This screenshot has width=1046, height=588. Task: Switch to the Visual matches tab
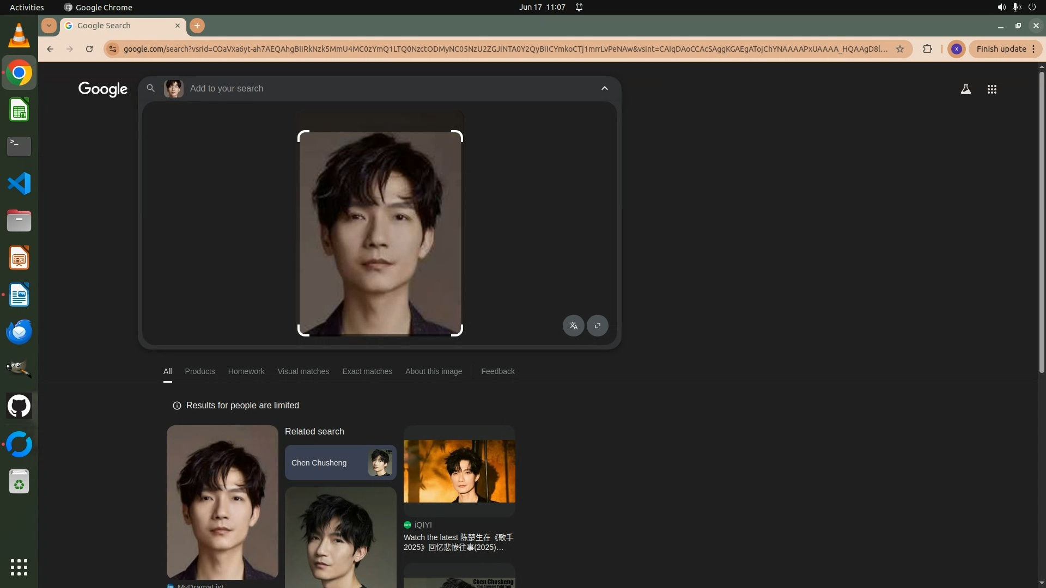coord(303,371)
